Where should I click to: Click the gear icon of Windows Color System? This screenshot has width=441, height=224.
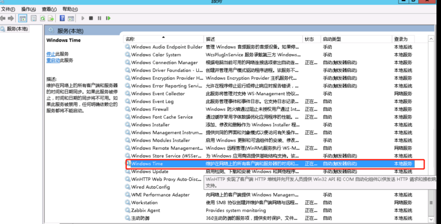[128, 55]
